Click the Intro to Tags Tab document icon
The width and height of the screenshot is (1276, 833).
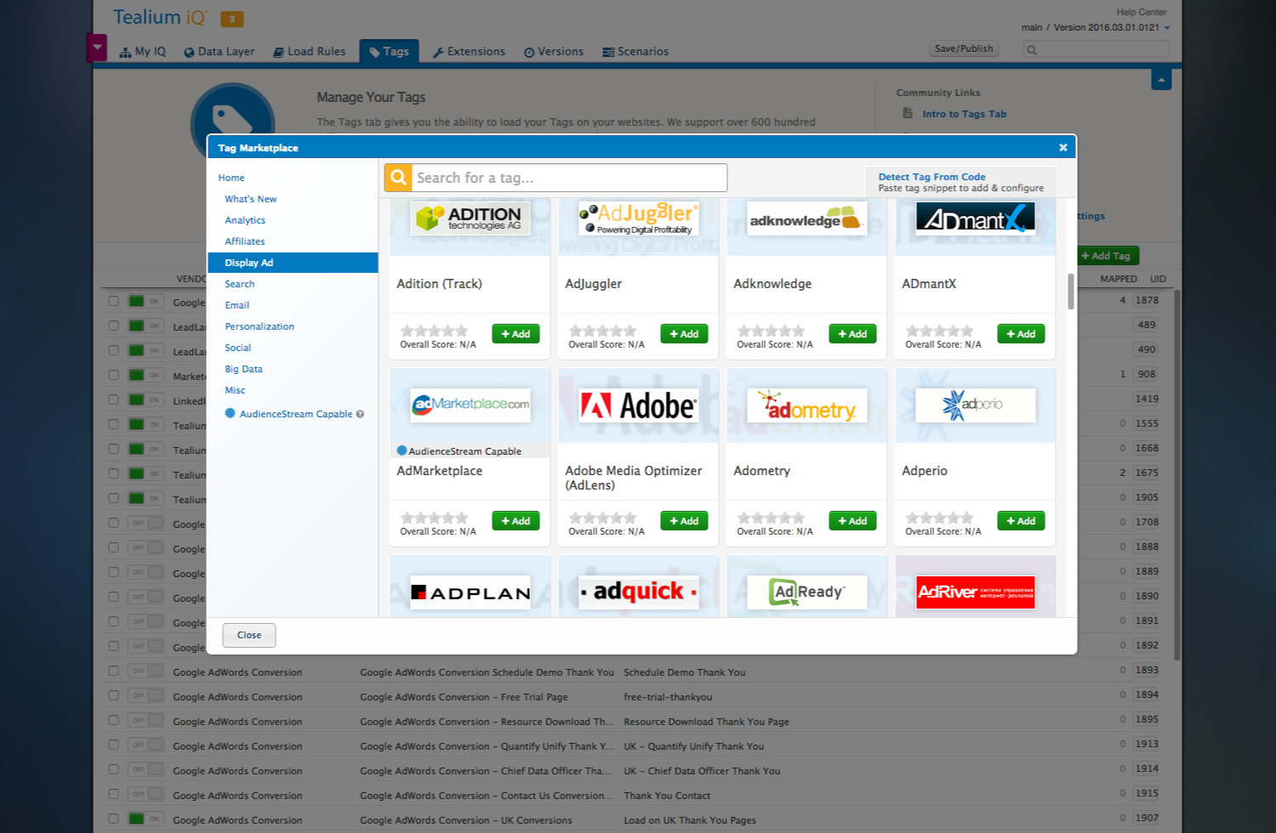(908, 113)
